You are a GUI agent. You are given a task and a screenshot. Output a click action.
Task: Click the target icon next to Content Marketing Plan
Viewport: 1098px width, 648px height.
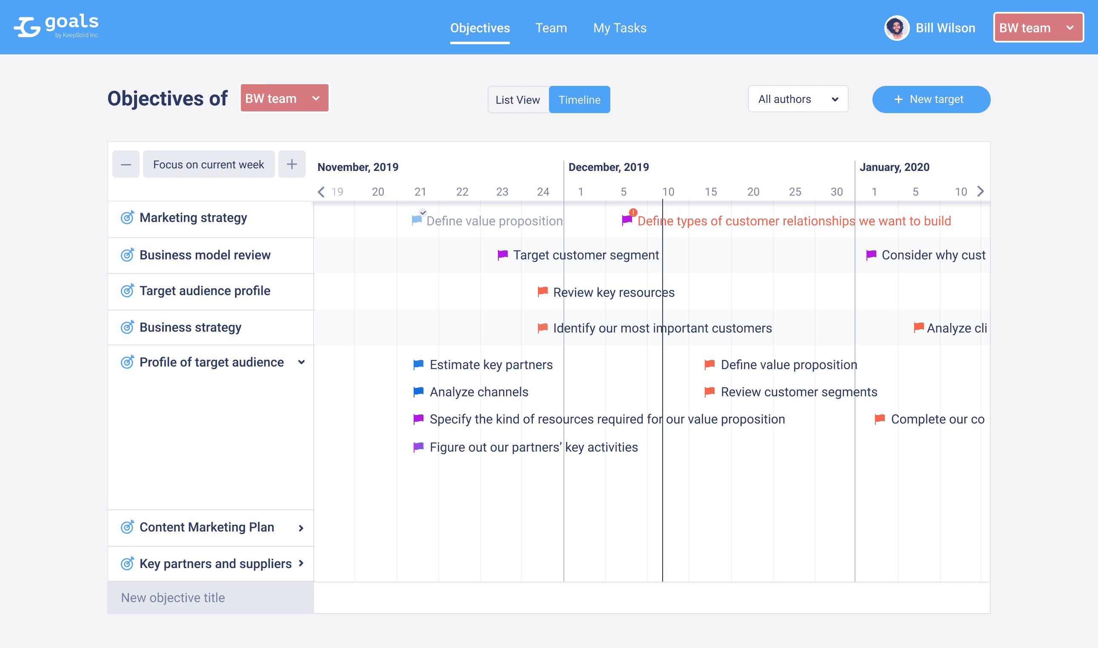[125, 527]
